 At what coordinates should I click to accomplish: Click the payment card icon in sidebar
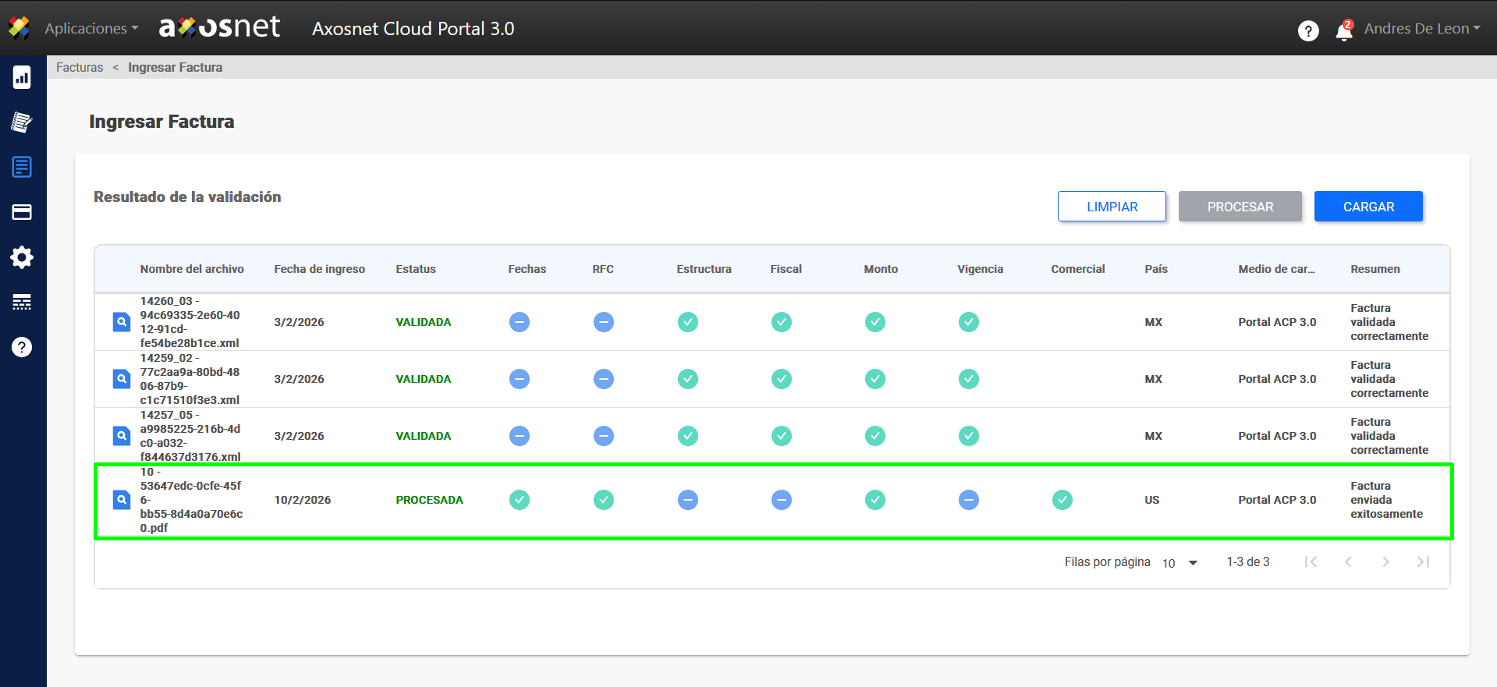tap(22, 212)
